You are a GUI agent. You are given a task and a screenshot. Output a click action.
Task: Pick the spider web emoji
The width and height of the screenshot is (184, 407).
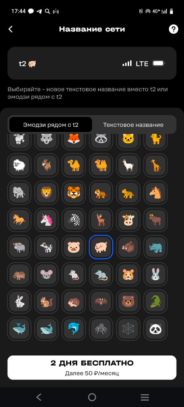[128, 328]
